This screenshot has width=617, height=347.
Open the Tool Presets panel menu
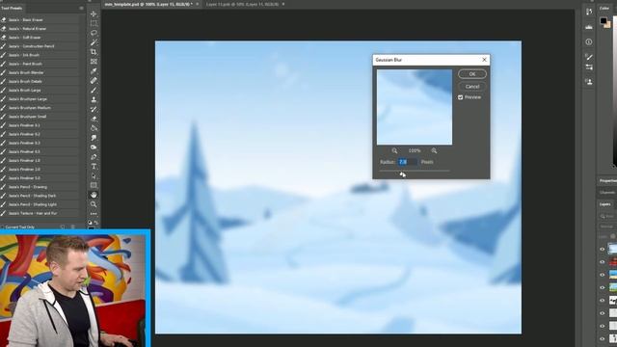81,8
